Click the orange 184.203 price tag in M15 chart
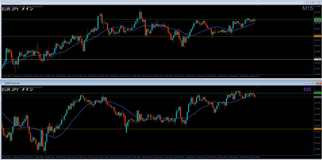 [317, 36]
